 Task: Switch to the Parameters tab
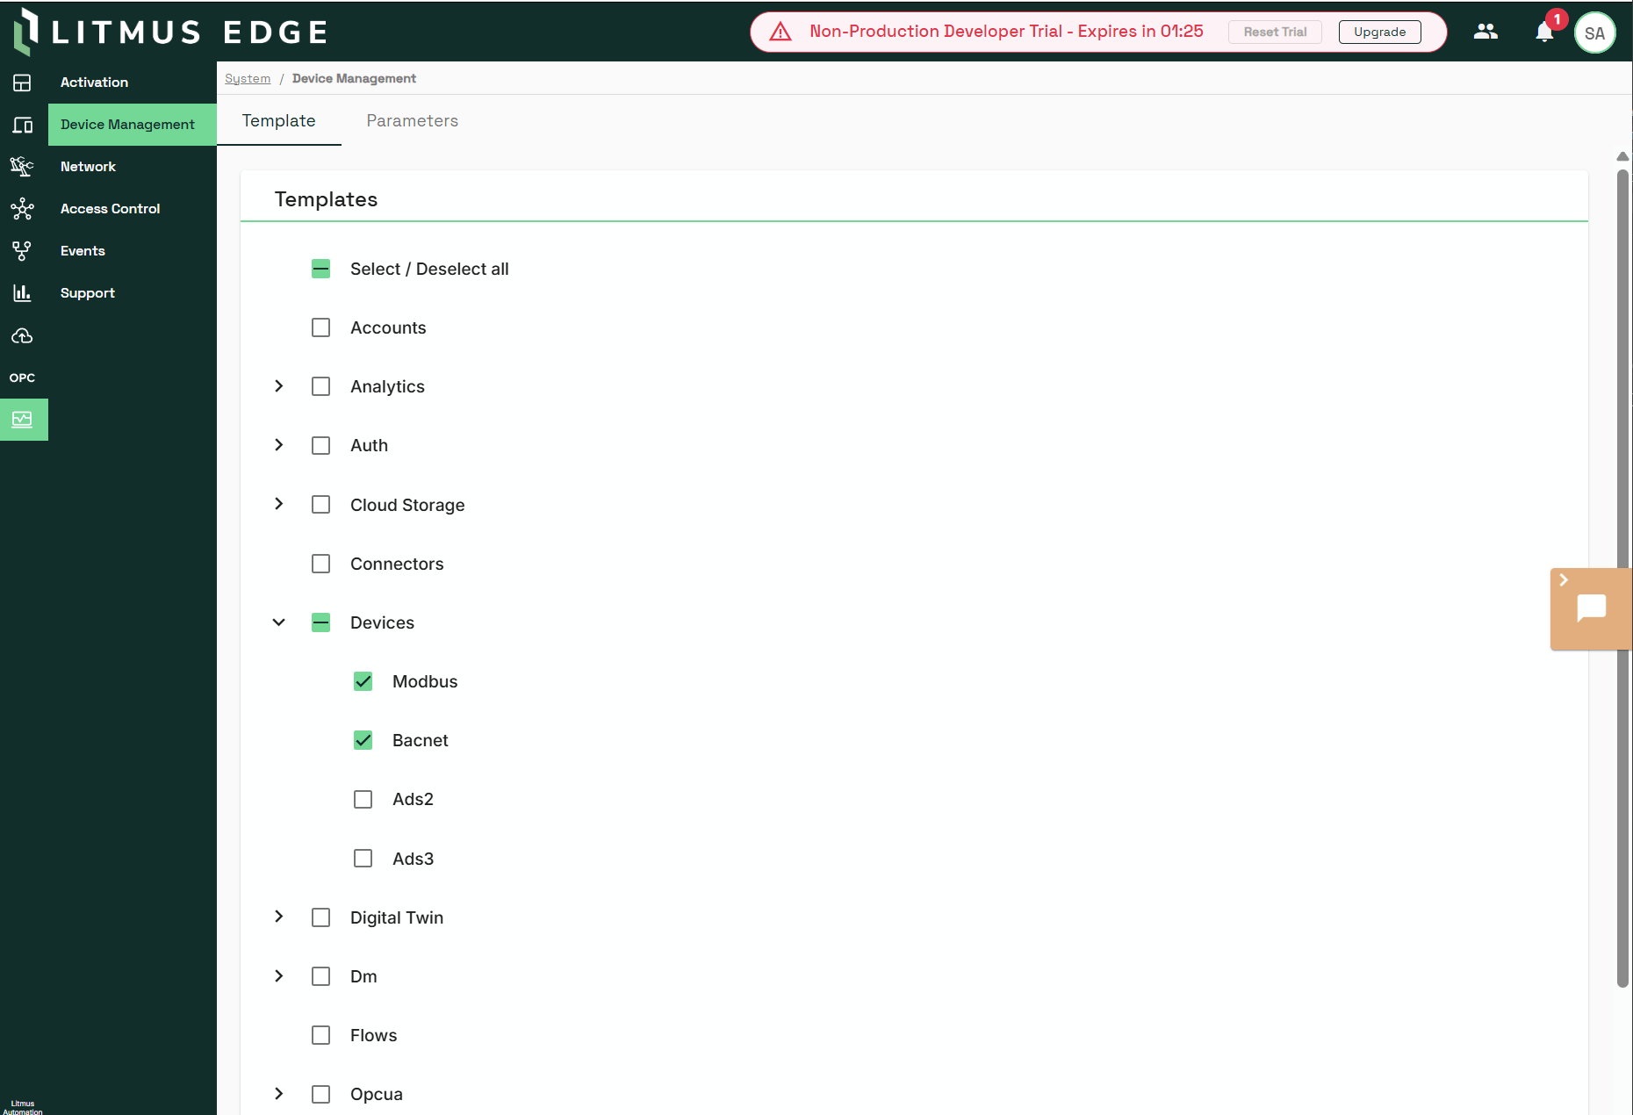412,120
